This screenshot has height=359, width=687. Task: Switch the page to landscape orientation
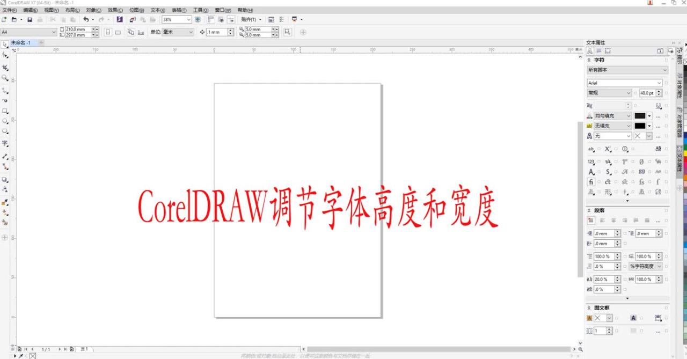click(118, 32)
